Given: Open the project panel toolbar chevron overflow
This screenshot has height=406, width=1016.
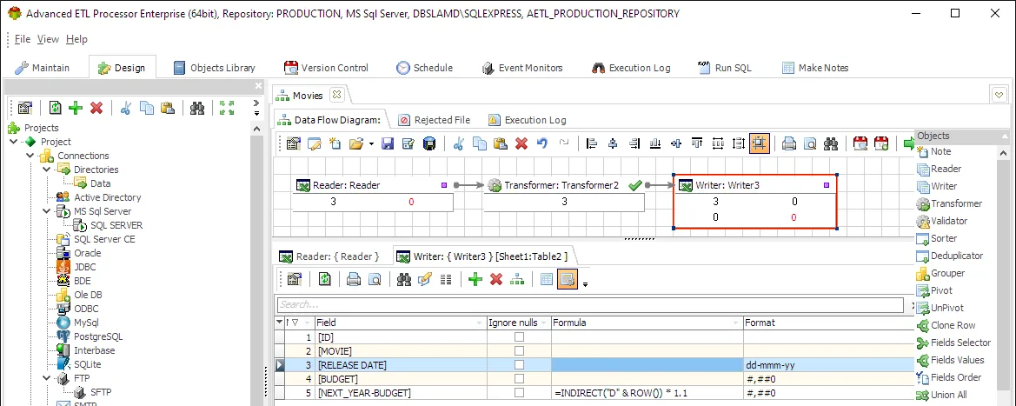Looking at the screenshot, I should click(x=256, y=103).
